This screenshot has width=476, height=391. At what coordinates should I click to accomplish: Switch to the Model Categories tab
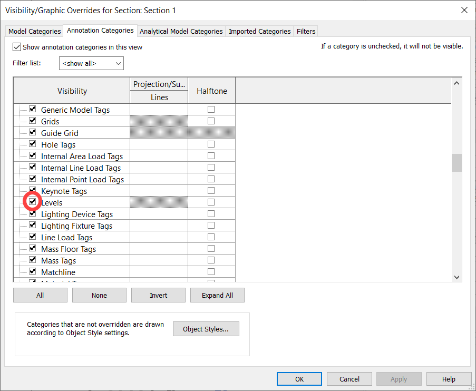pos(34,31)
